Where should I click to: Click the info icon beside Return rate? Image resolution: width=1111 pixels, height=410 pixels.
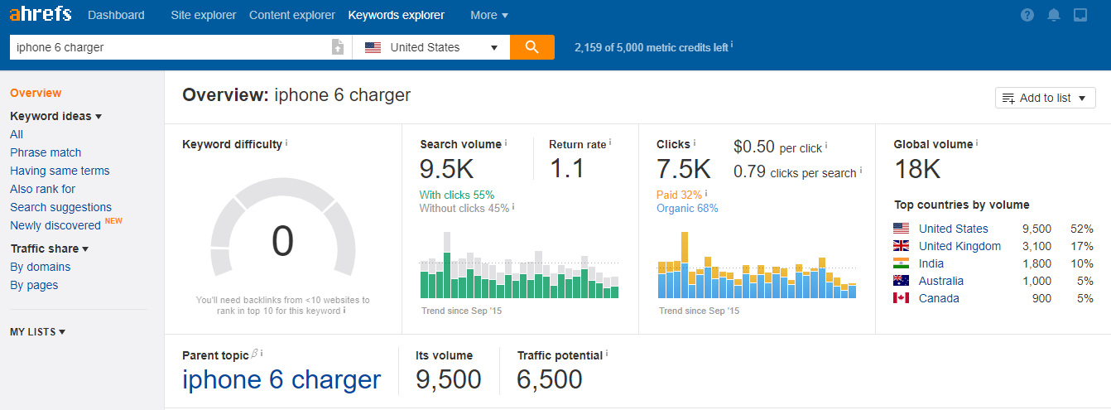point(610,142)
